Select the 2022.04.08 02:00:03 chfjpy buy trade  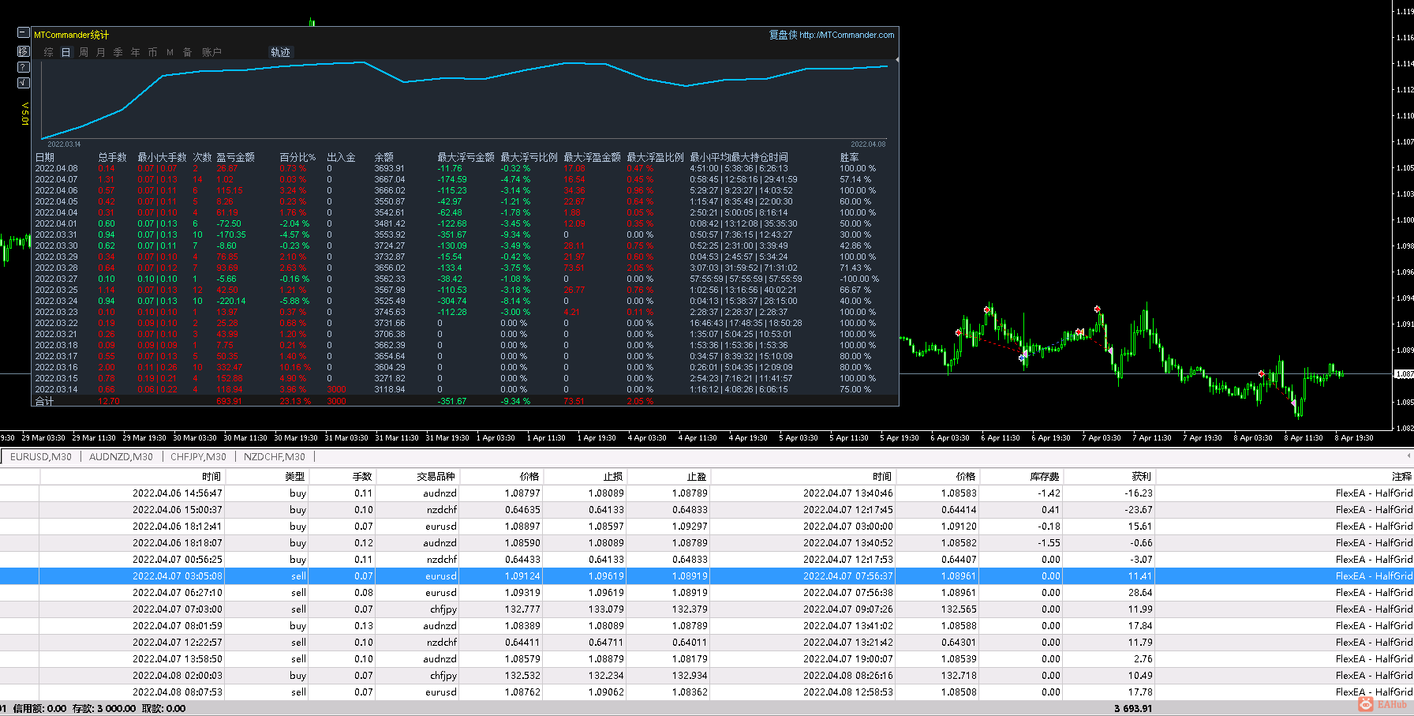pyautogui.click(x=707, y=675)
